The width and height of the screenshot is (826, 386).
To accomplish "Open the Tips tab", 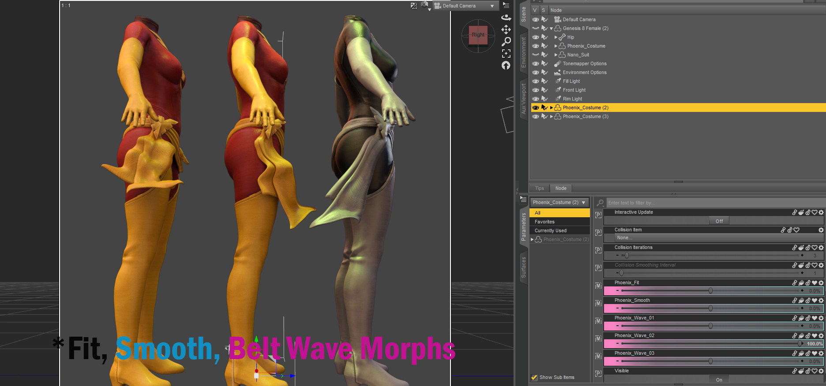I will coord(540,188).
